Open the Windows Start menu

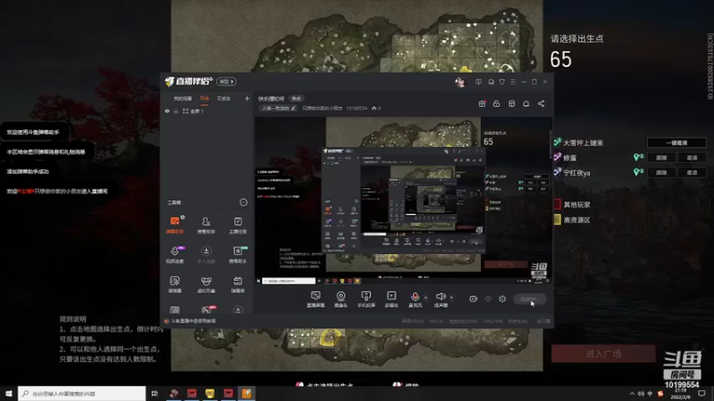9,393
